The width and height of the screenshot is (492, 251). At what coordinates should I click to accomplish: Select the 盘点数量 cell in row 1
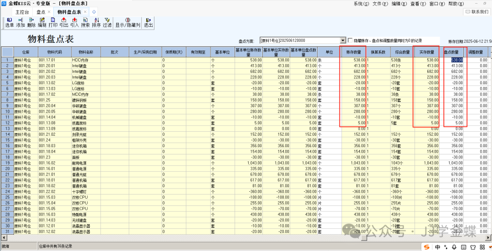[x=456, y=60]
